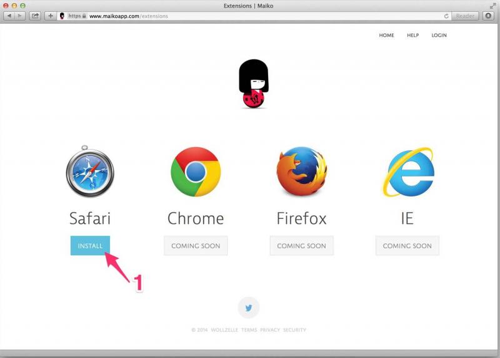
Task: Click the Firefox browser icon
Action: click(301, 171)
